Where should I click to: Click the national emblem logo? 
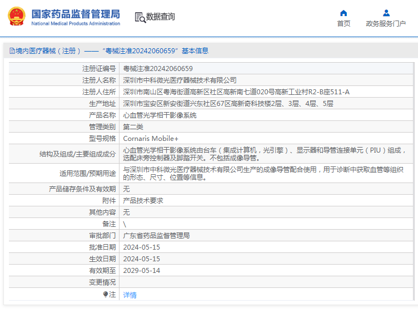click(x=17, y=16)
